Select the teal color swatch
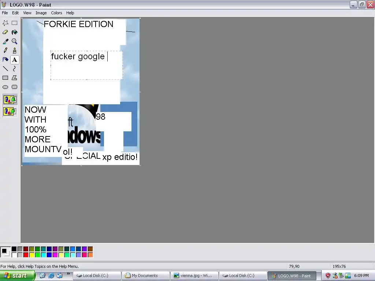Image resolution: width=375 pixels, height=281 pixels. tap(44, 249)
